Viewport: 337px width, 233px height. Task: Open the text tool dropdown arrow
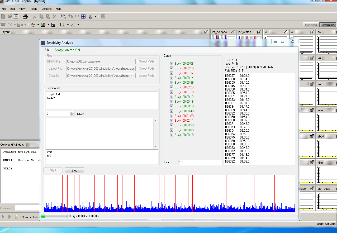click(x=95, y=17)
